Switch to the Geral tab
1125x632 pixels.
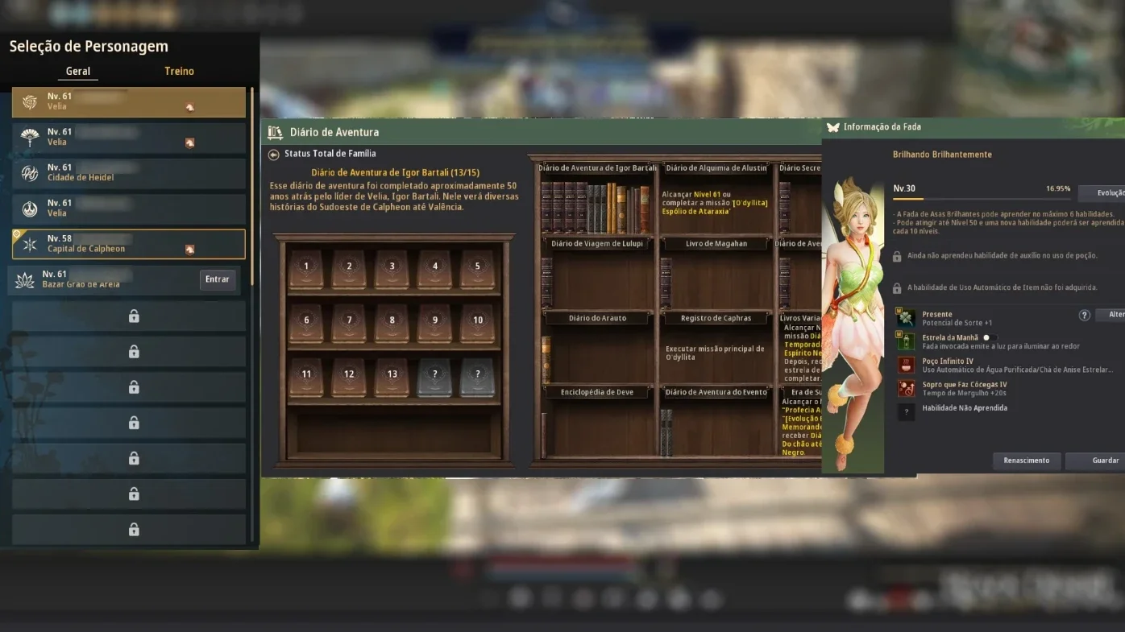78,71
